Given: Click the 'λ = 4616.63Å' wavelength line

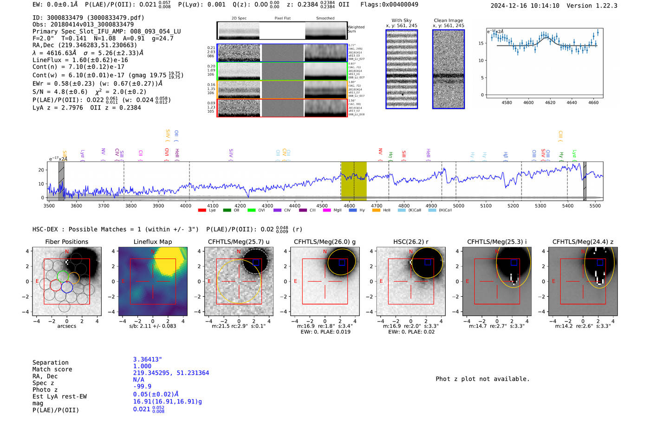Looking at the screenshot, I should coord(55,53).
